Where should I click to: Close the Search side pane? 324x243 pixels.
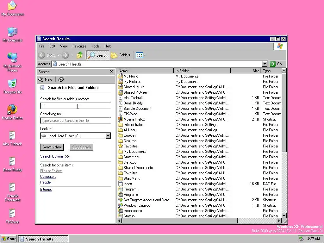(x=111, y=72)
